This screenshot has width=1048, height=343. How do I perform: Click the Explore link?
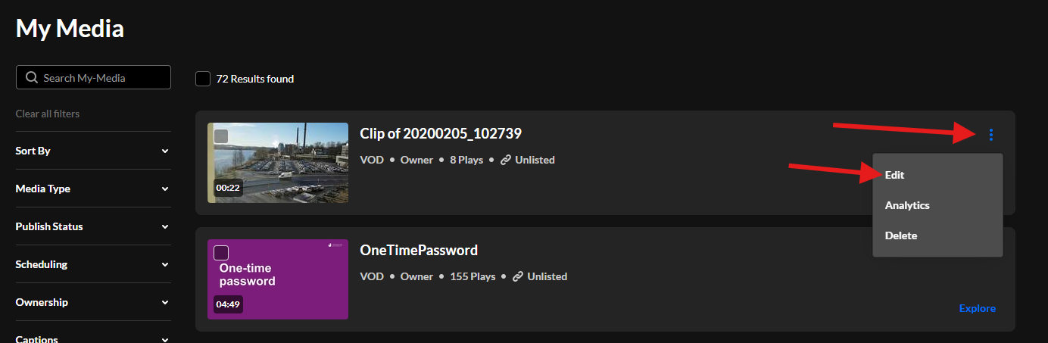tap(977, 308)
